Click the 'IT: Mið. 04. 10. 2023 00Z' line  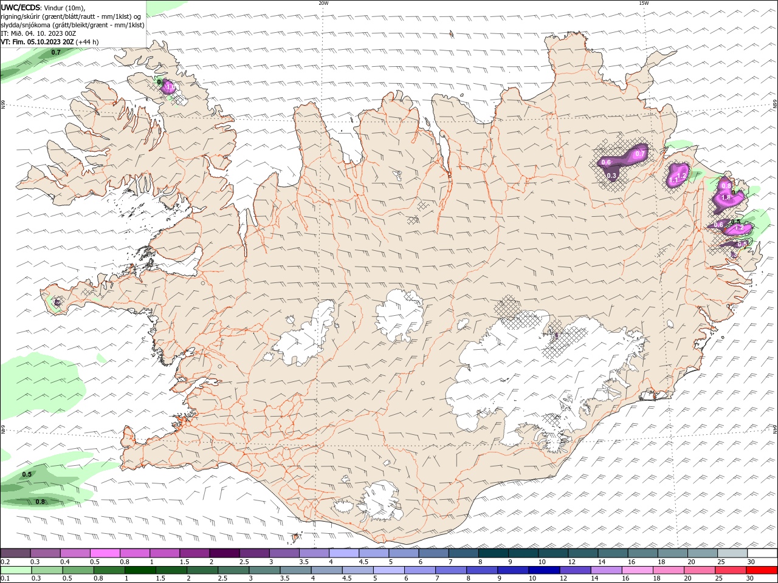[40, 33]
